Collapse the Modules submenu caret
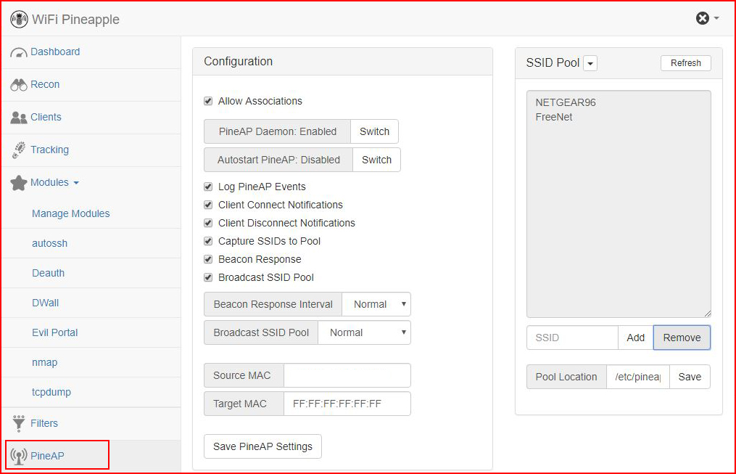736x474 pixels. tap(76, 183)
